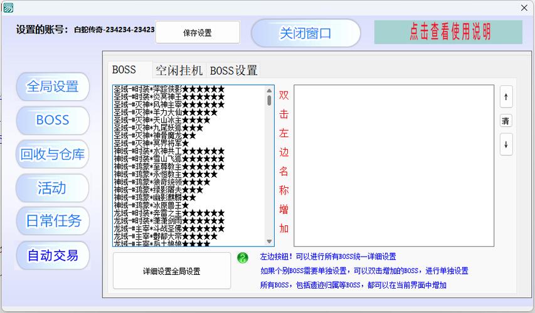
Task: Click hint text starting 所有BOSS，包括遗迹归属等BOSS
Action: [353, 285]
